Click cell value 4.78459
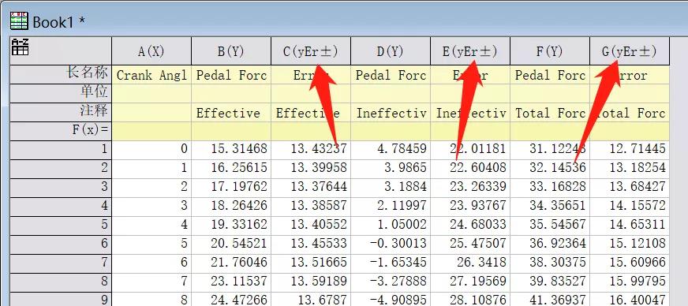 [391, 150]
